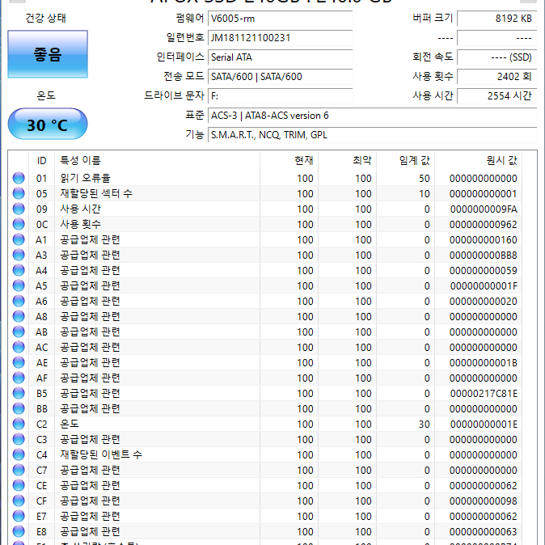
Task: Click the 건강 상태 label
Action: 45,18
